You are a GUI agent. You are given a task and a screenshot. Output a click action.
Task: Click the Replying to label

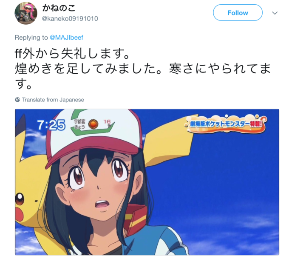pos(31,37)
